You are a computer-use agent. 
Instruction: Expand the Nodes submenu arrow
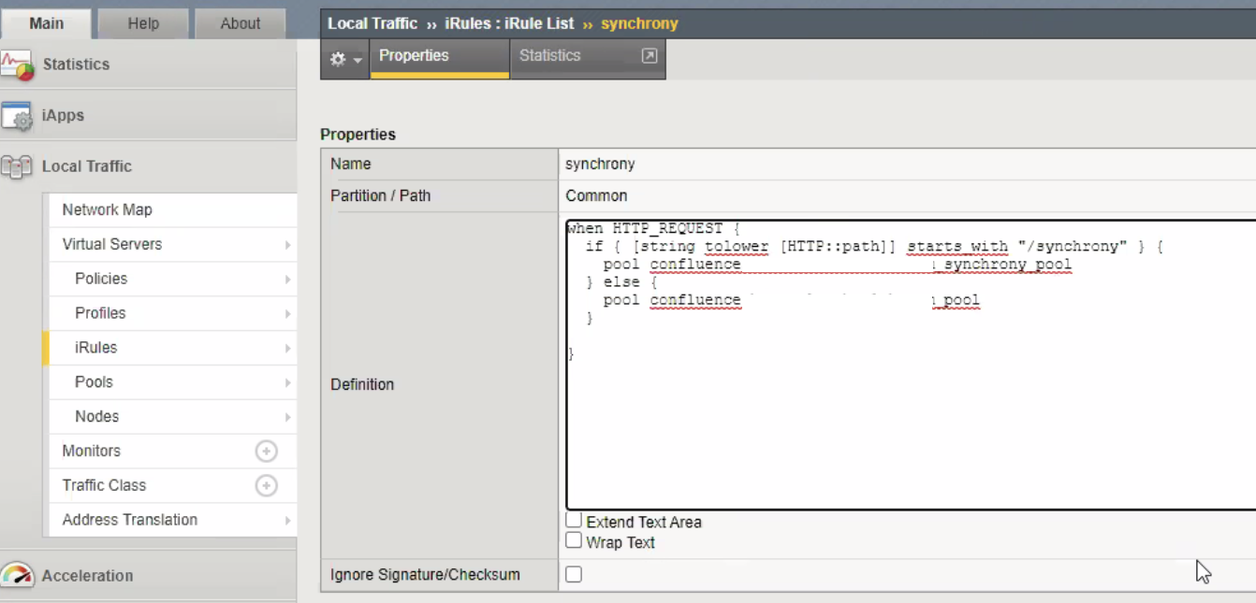coord(287,418)
